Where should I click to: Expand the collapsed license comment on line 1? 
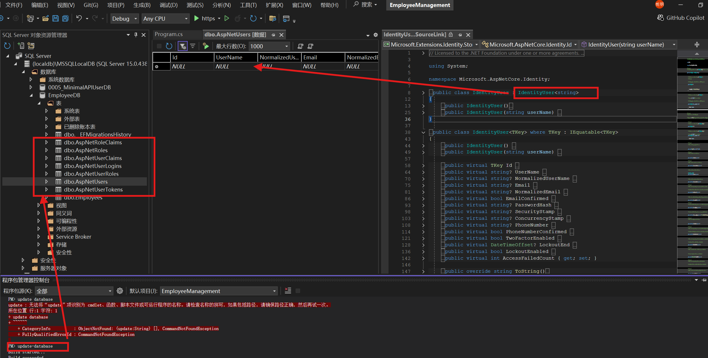423,53
